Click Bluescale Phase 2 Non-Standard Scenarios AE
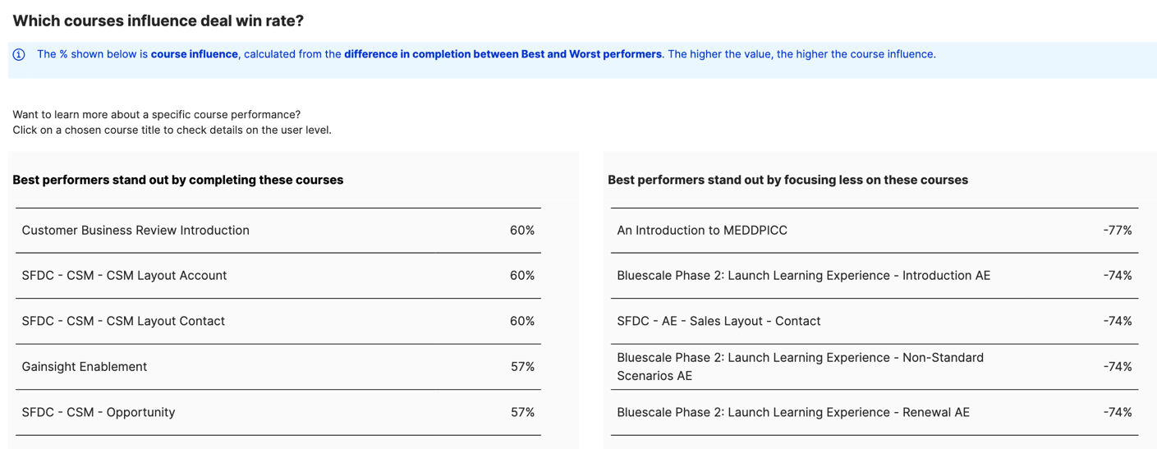1157x449 pixels. click(x=801, y=367)
